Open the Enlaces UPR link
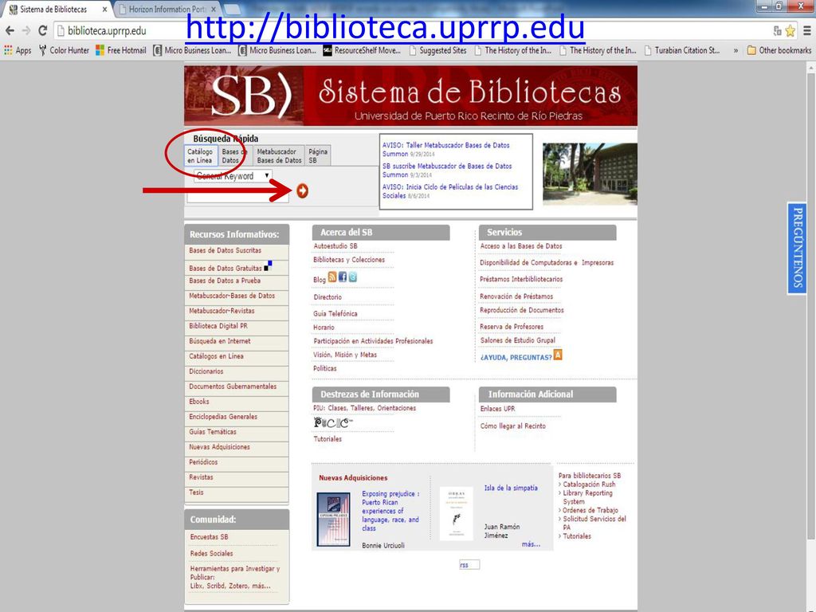Viewport: 816px width, 612px height. pyautogui.click(x=498, y=409)
